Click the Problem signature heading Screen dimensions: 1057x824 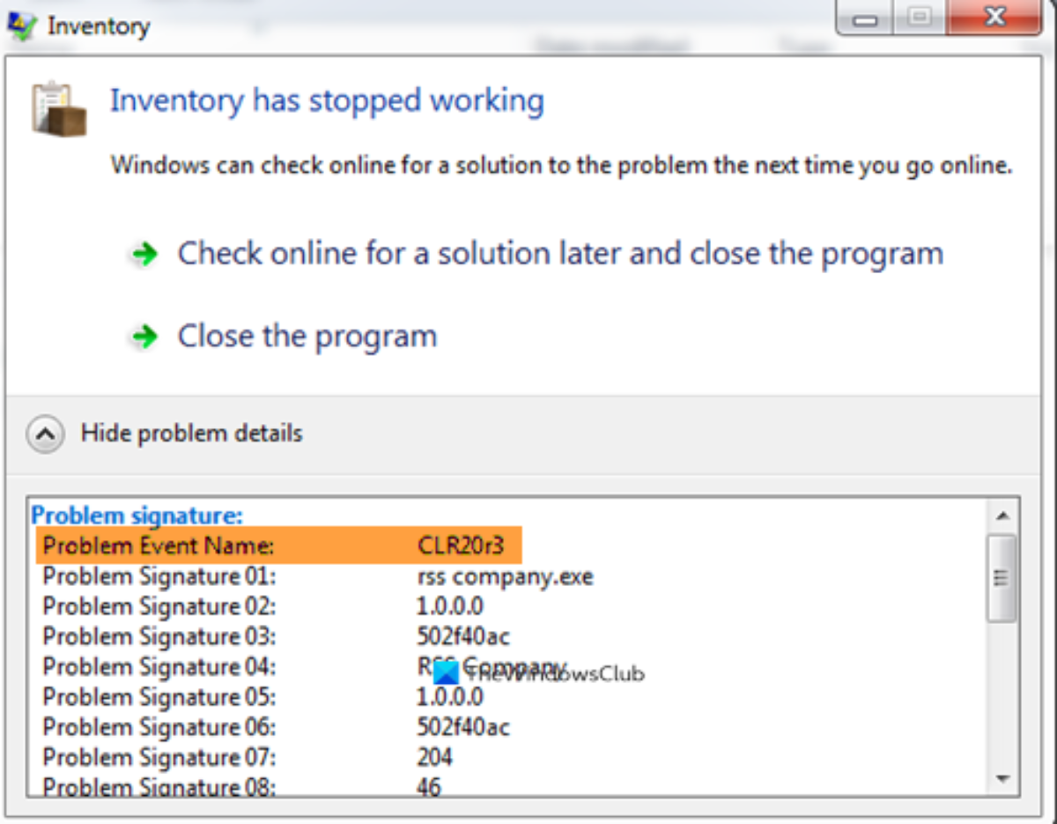coord(137,516)
